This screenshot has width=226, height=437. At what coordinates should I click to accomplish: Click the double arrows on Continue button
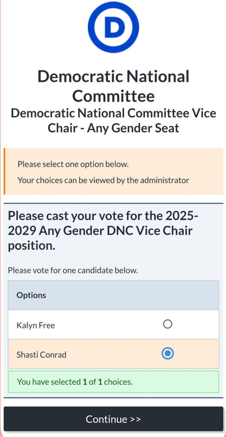[x=135, y=419]
